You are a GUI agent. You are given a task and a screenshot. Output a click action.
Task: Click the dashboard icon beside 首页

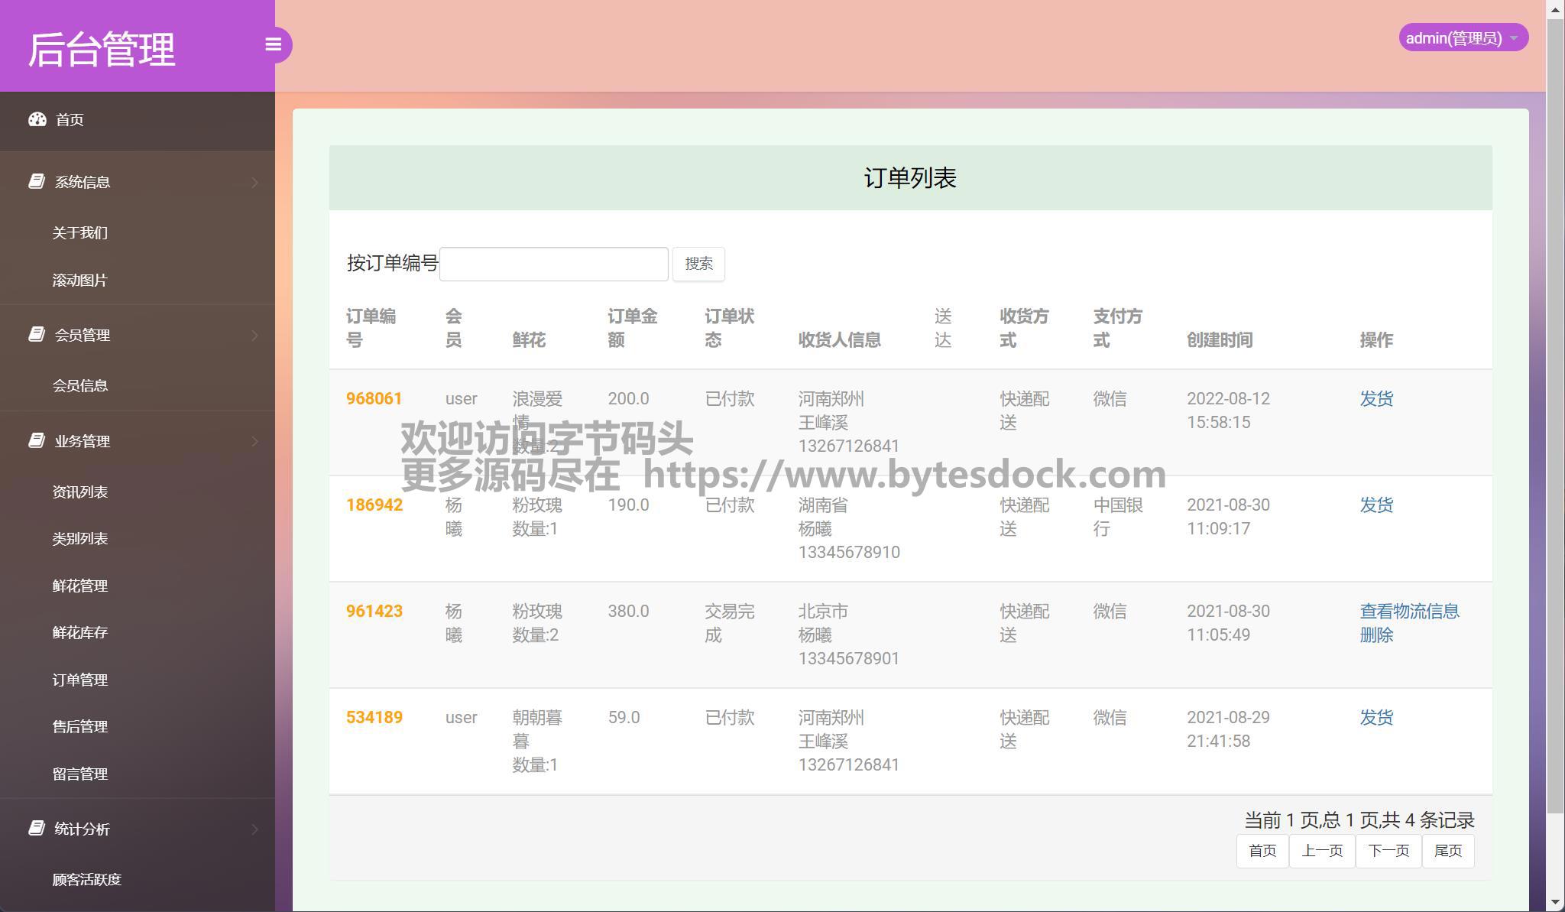(37, 119)
